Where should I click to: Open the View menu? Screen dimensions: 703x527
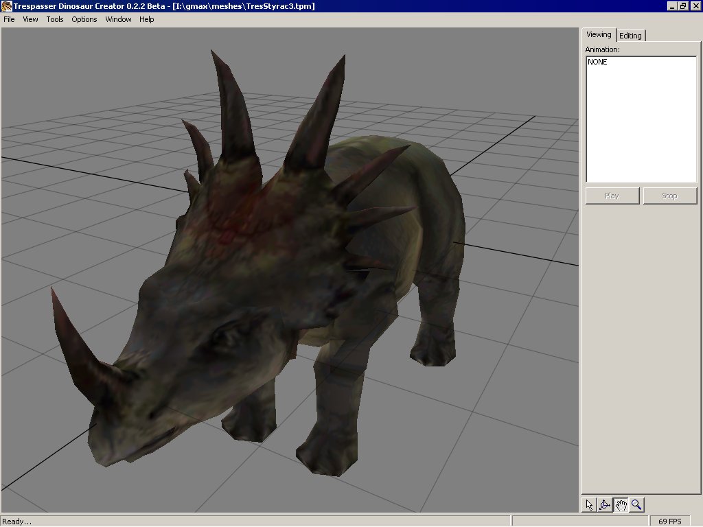30,19
